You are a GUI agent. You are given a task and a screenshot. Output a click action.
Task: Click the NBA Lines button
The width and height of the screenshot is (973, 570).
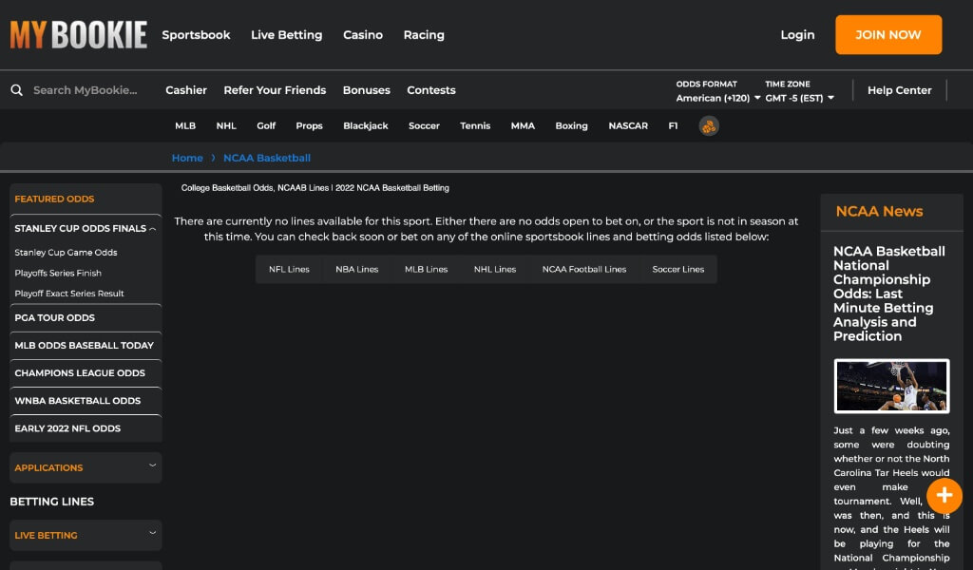point(357,269)
